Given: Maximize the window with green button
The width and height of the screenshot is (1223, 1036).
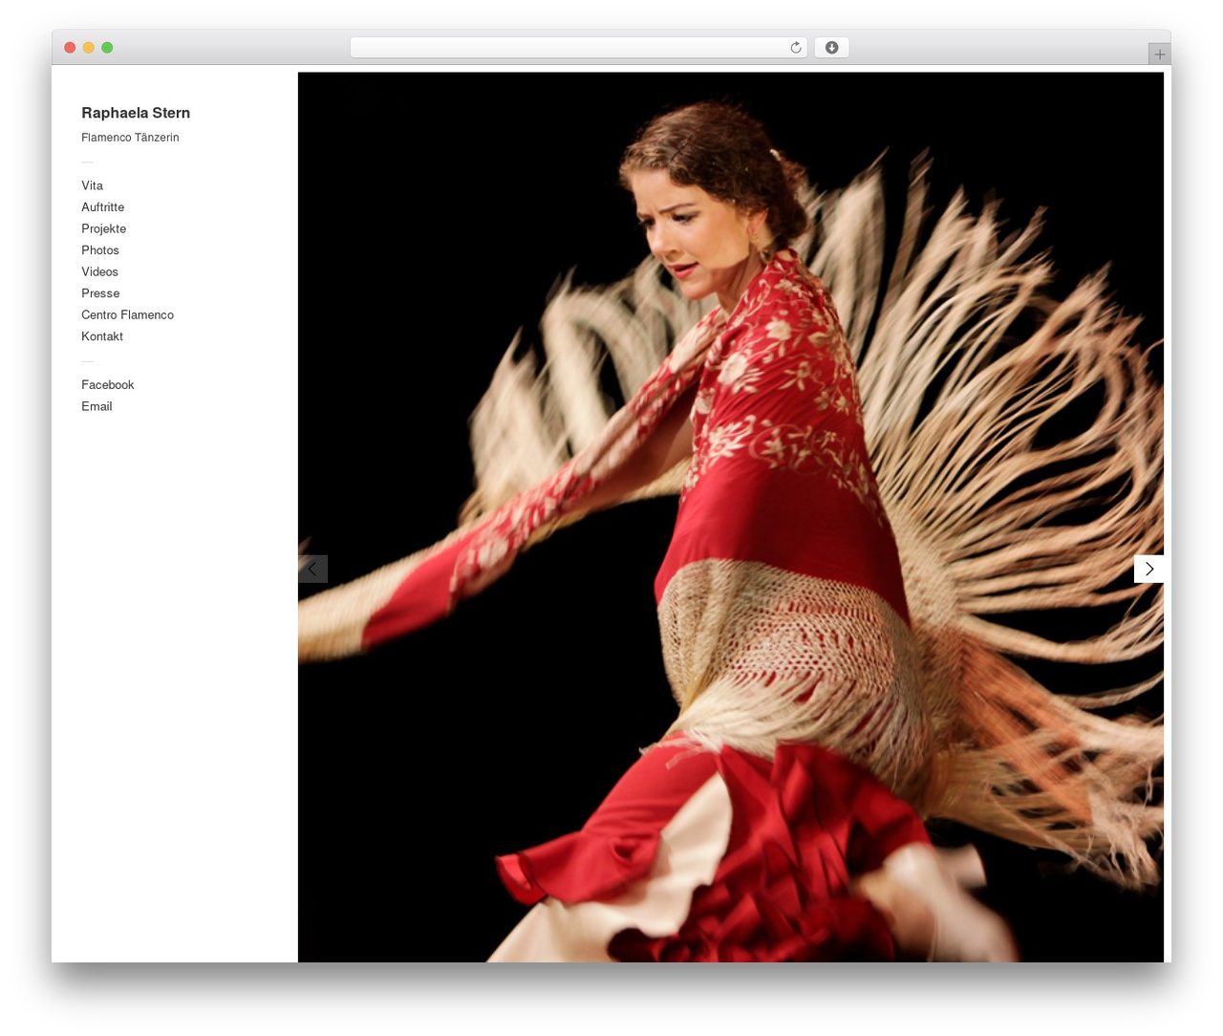Looking at the screenshot, I should coord(107,48).
